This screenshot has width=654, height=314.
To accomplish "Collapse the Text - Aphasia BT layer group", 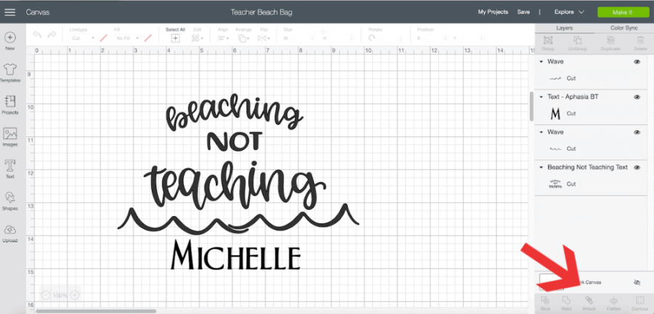I will coord(541,97).
